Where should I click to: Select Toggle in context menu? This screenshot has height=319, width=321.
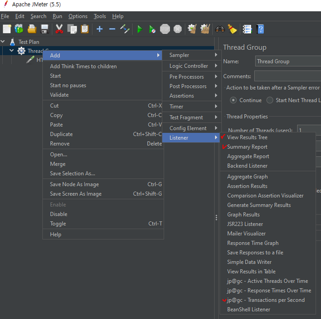pos(103,224)
